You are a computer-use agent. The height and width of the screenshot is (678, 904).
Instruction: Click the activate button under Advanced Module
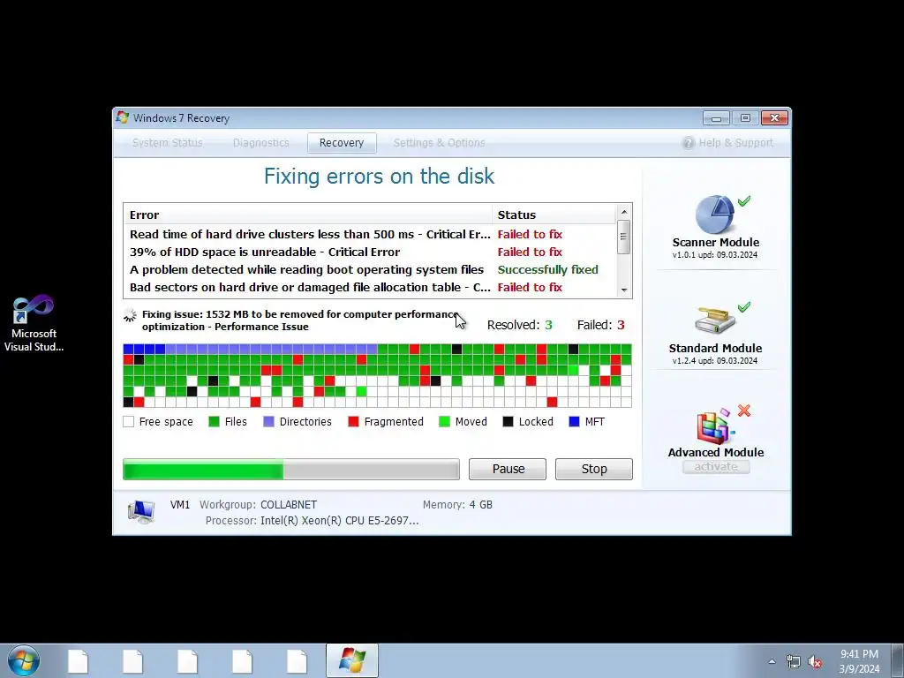[x=715, y=467]
